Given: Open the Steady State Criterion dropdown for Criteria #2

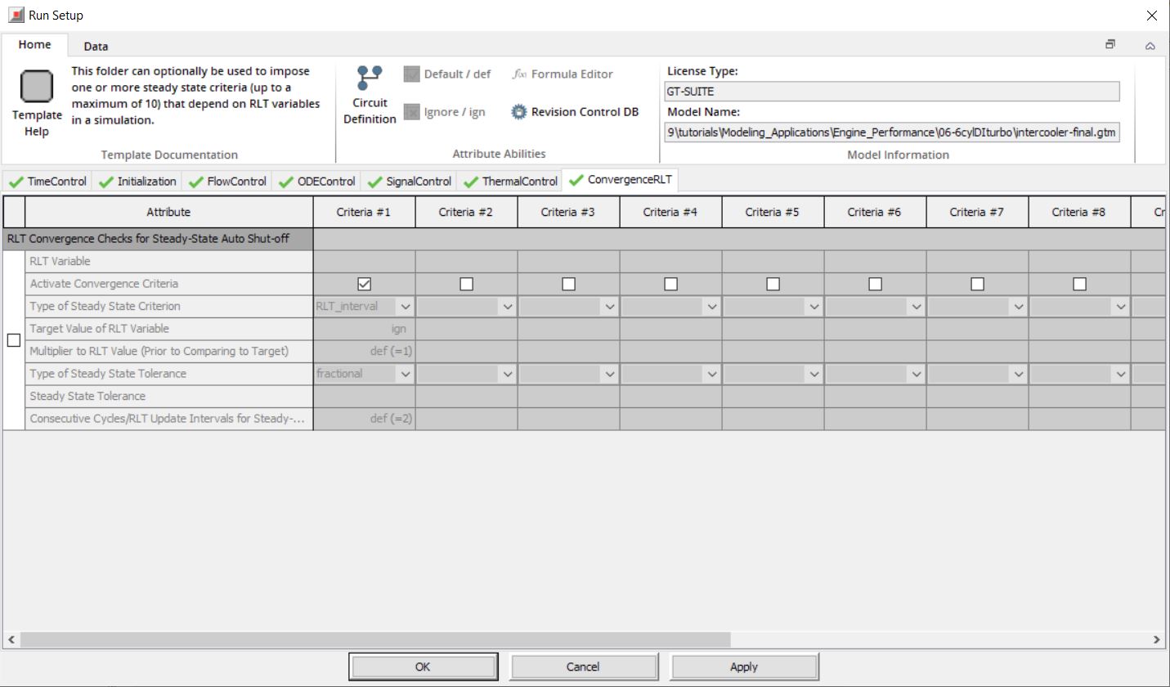Looking at the screenshot, I should [507, 306].
